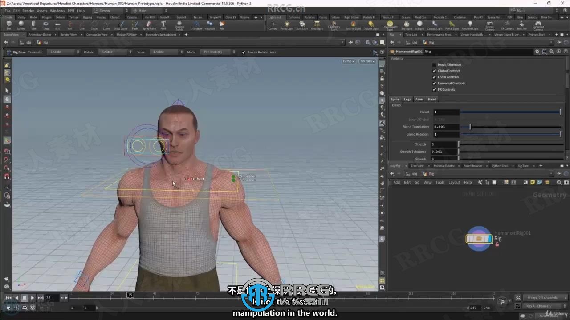Select the Torus shelf tool
The width and height of the screenshot is (570, 320).
(45, 25)
